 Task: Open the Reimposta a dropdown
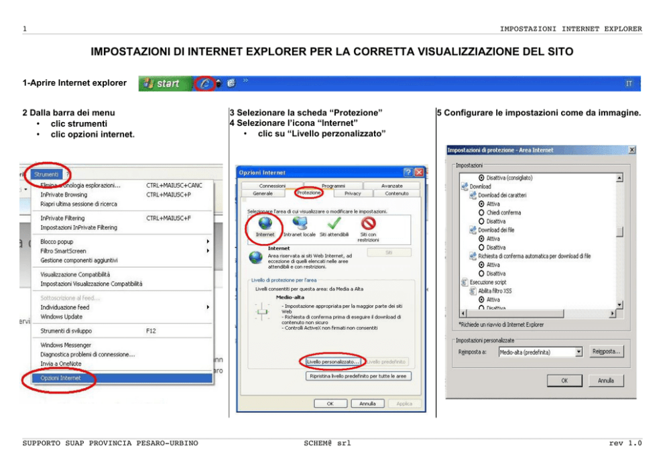click(x=579, y=352)
